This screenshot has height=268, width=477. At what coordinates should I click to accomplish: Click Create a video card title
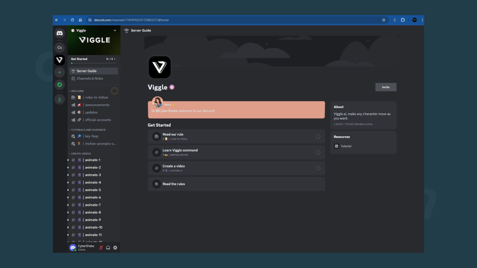point(174,166)
